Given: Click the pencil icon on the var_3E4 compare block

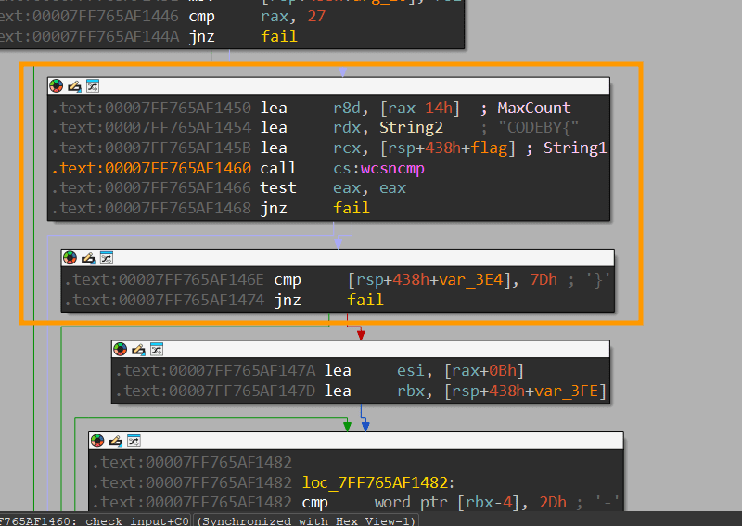Looking at the screenshot, I should tap(89, 257).
